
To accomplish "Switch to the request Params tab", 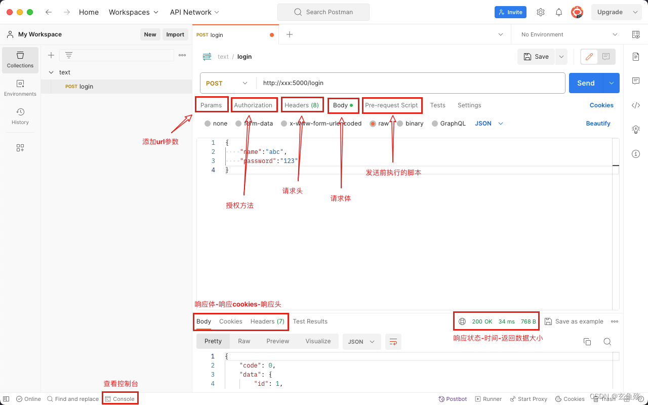I will (x=211, y=105).
